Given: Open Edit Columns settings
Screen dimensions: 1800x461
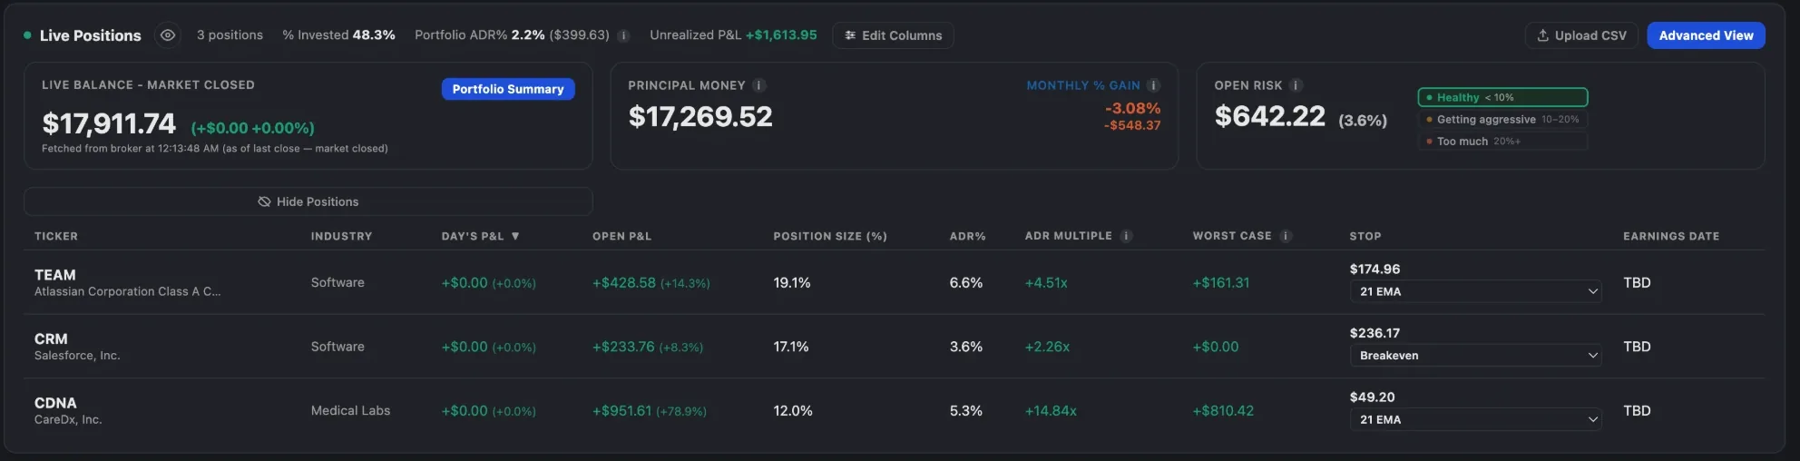Looking at the screenshot, I should tap(893, 35).
